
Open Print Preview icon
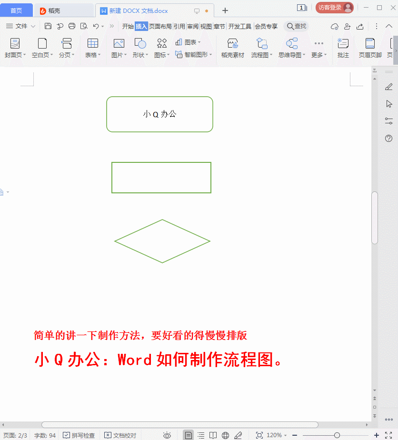click(84, 26)
